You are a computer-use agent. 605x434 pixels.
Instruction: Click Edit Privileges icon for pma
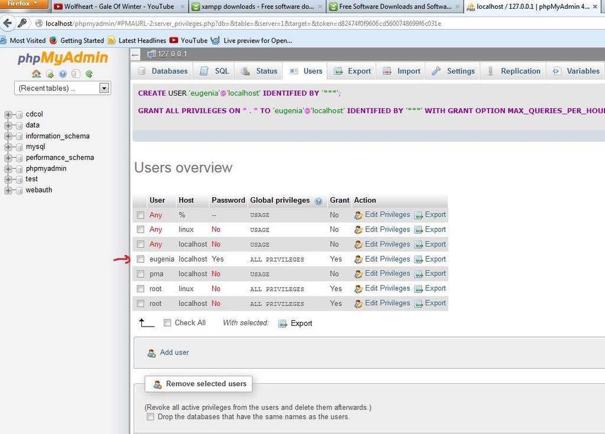(x=358, y=274)
